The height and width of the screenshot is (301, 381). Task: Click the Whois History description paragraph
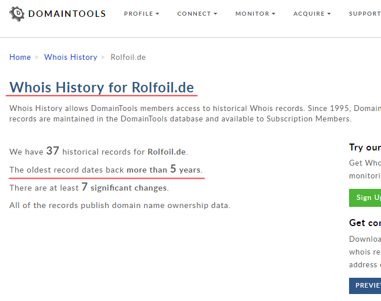(x=195, y=113)
